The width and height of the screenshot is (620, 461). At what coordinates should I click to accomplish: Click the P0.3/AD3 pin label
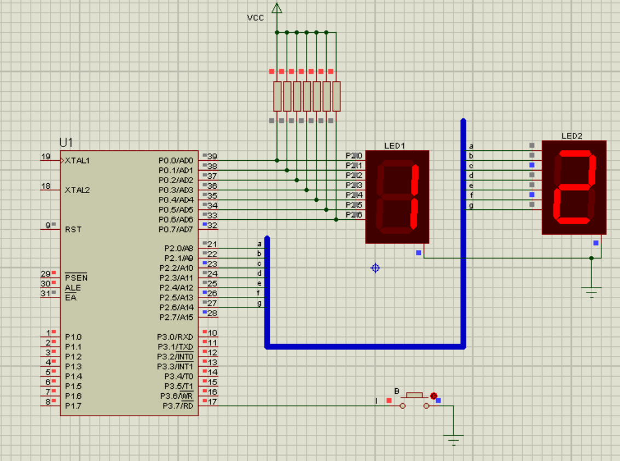pos(176,190)
